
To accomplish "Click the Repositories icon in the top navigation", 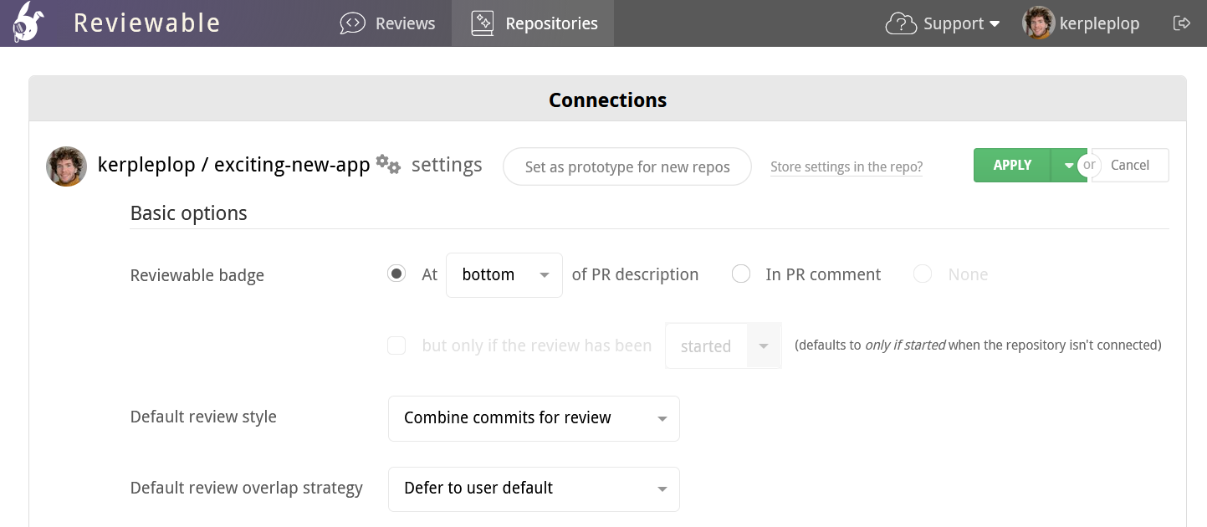I will [x=481, y=23].
